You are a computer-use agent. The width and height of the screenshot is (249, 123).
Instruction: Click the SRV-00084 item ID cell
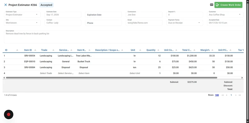click(x=30, y=67)
